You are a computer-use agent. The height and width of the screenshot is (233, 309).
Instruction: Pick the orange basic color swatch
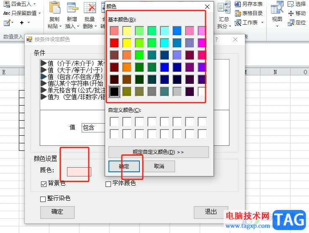tap(127, 67)
